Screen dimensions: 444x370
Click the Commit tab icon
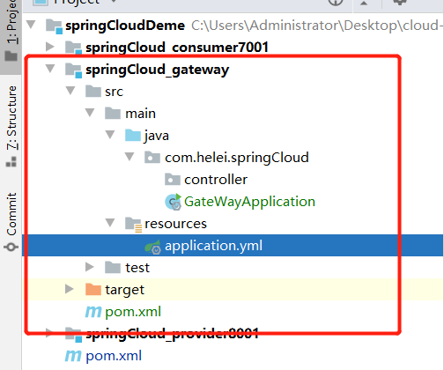tap(11, 247)
